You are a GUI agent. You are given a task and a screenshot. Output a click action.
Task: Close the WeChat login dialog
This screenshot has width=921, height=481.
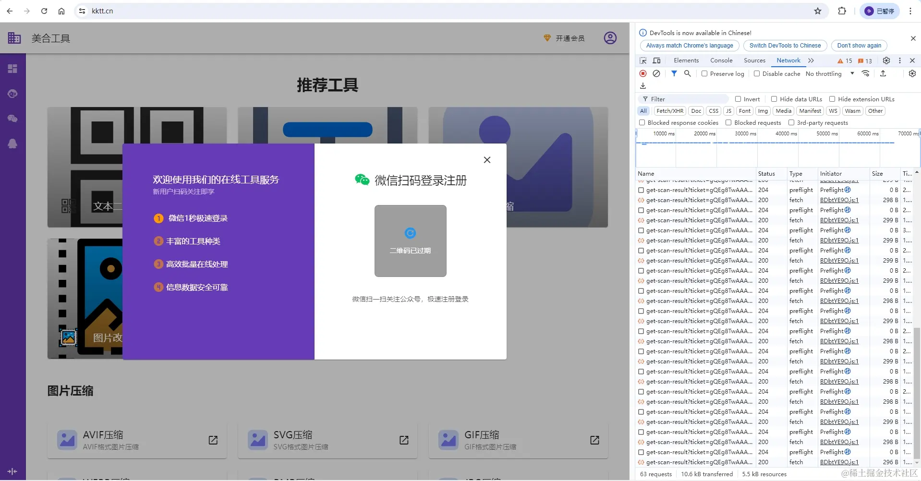[x=487, y=160]
